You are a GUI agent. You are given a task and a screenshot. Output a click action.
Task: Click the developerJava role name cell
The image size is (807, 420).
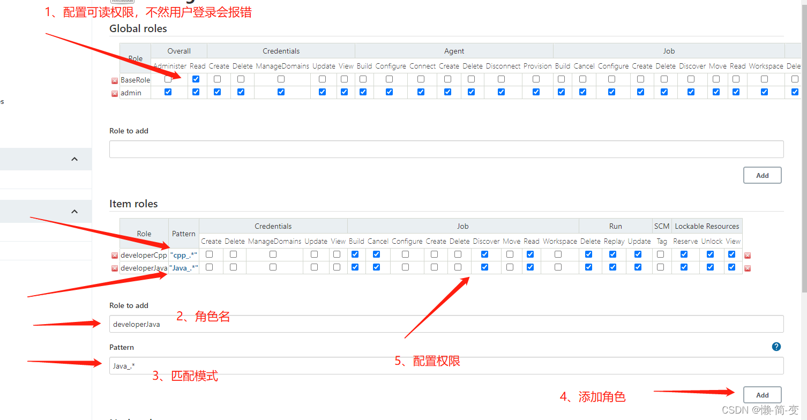pos(144,268)
